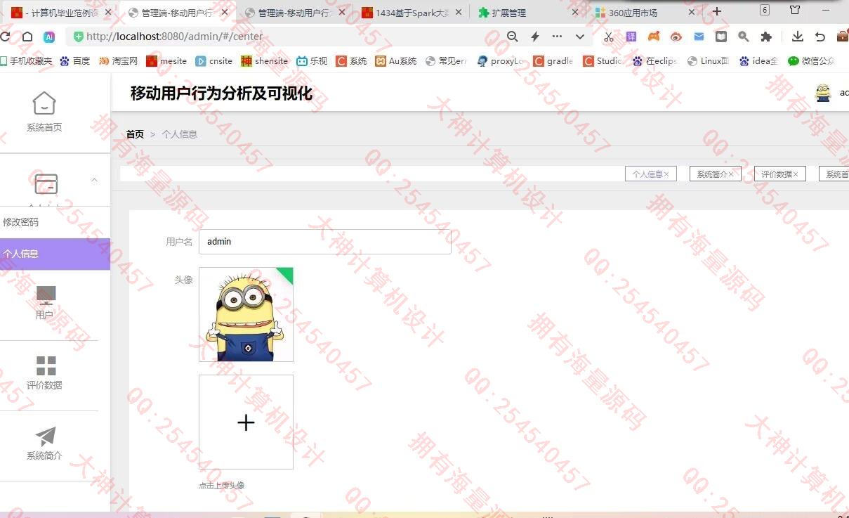Click the orange game controller icon

pos(654,37)
